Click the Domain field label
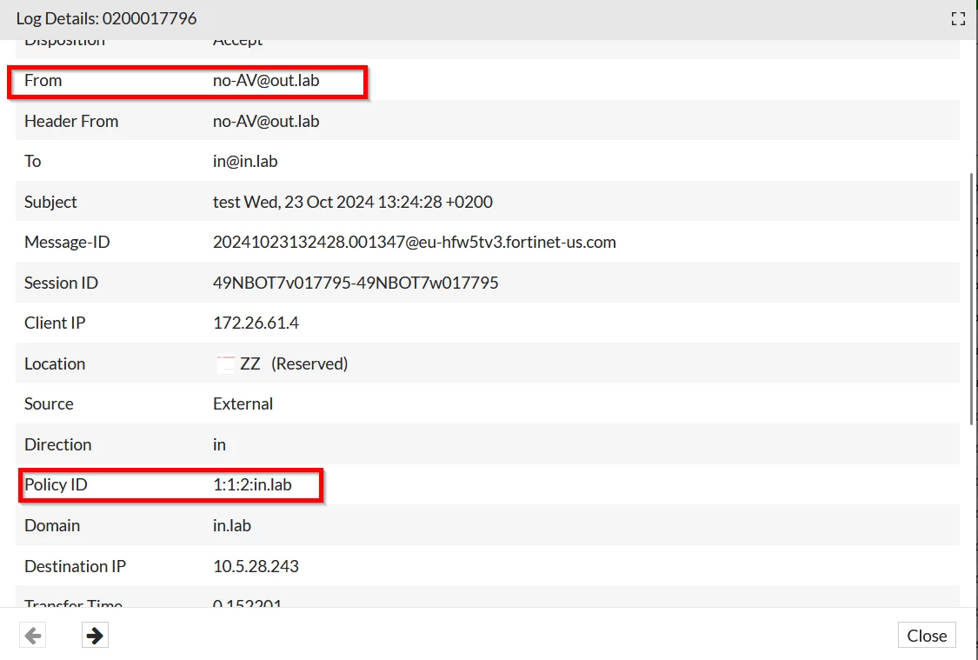 [x=52, y=526]
